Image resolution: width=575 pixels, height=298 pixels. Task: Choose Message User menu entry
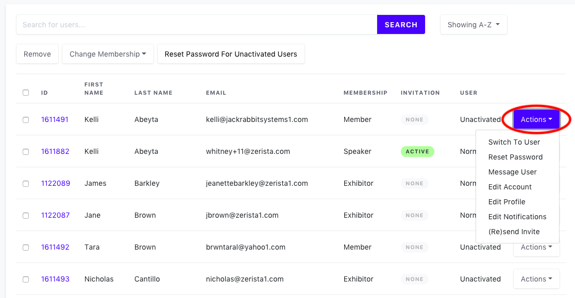point(512,172)
